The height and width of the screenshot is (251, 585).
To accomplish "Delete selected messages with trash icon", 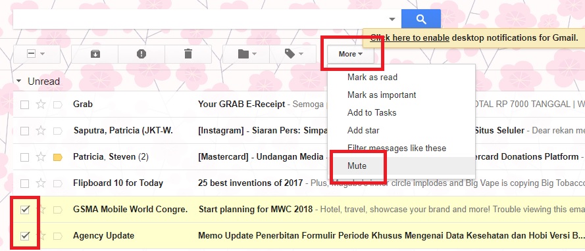I will [x=188, y=54].
